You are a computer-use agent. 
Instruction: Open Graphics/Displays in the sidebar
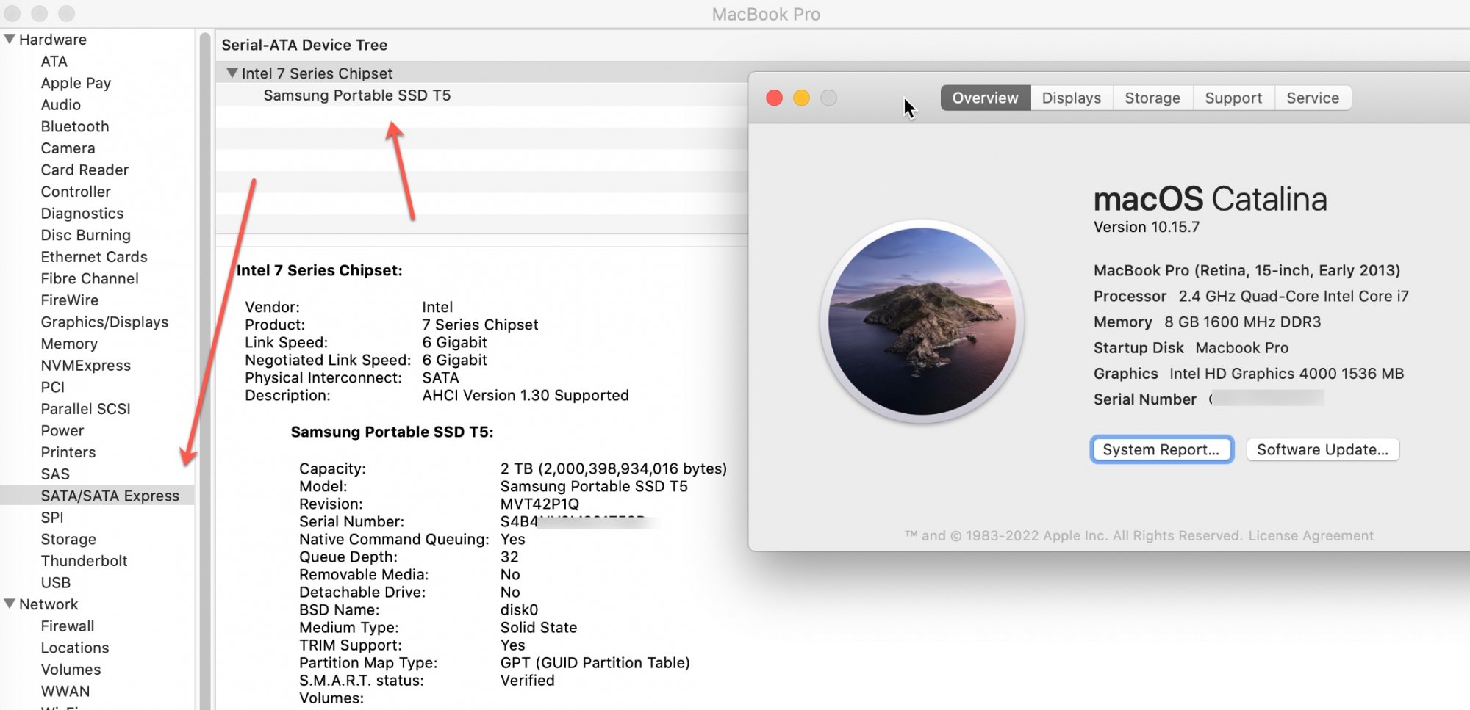pos(104,322)
